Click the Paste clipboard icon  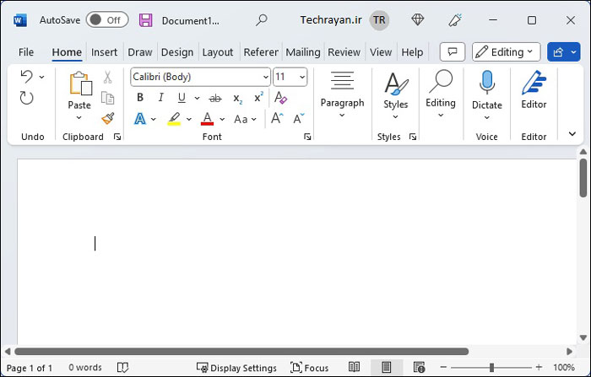click(80, 83)
